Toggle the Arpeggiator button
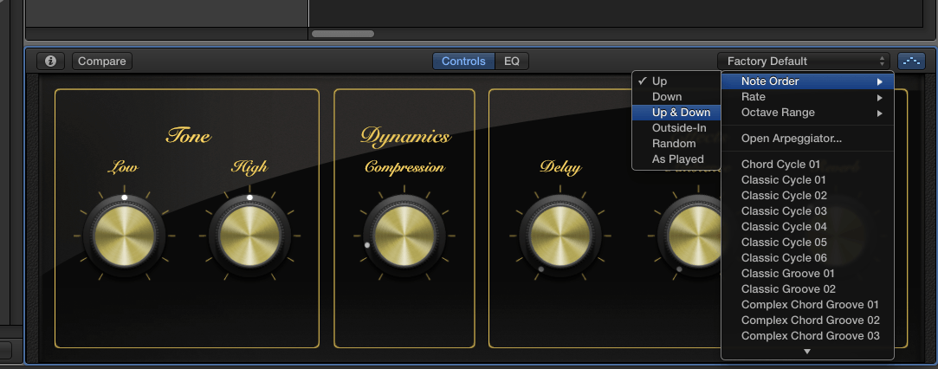Viewport: 938px width, 369px height. 912,61
